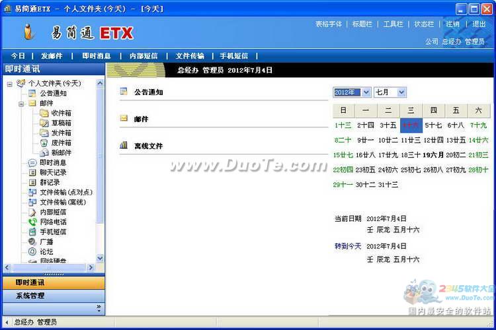Click the status bar left arrow
Image resolution: width=496 pixels, height=330 pixels.
[x=7, y=322]
